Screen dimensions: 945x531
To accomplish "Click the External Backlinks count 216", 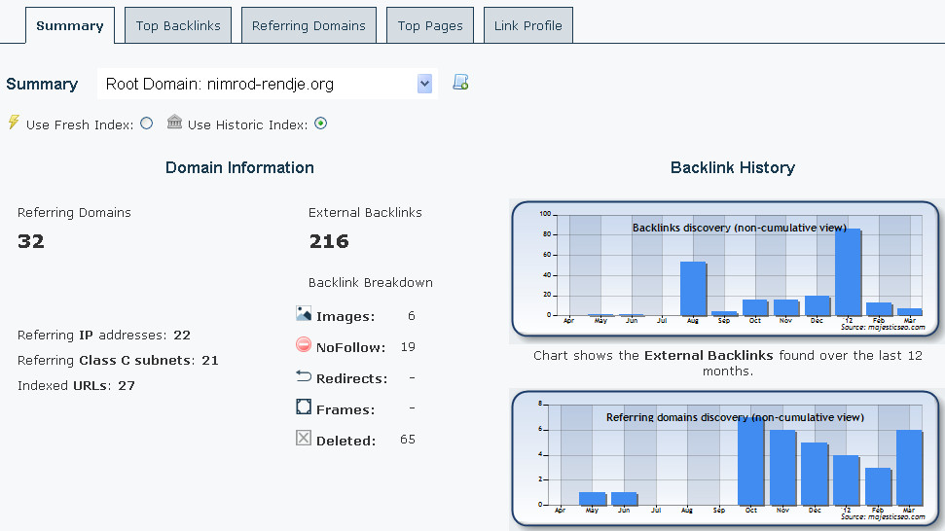I will click(x=329, y=241).
